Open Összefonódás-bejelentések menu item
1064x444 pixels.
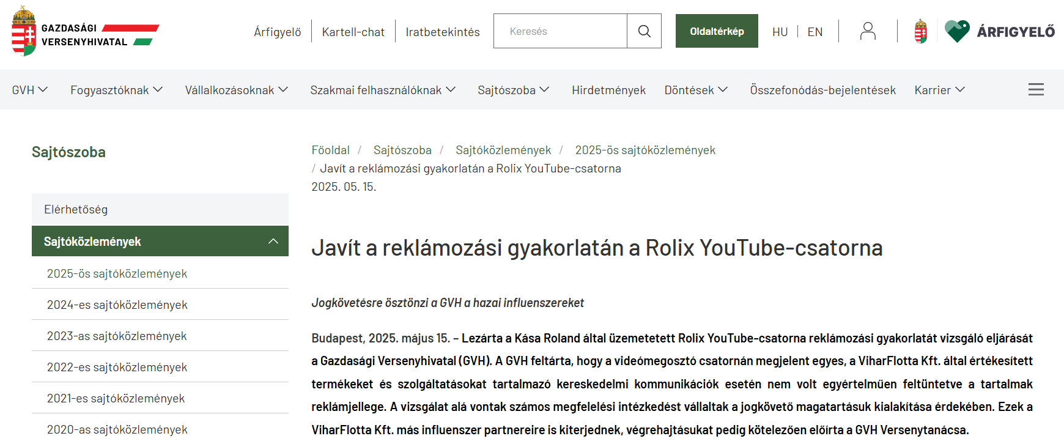[822, 90]
